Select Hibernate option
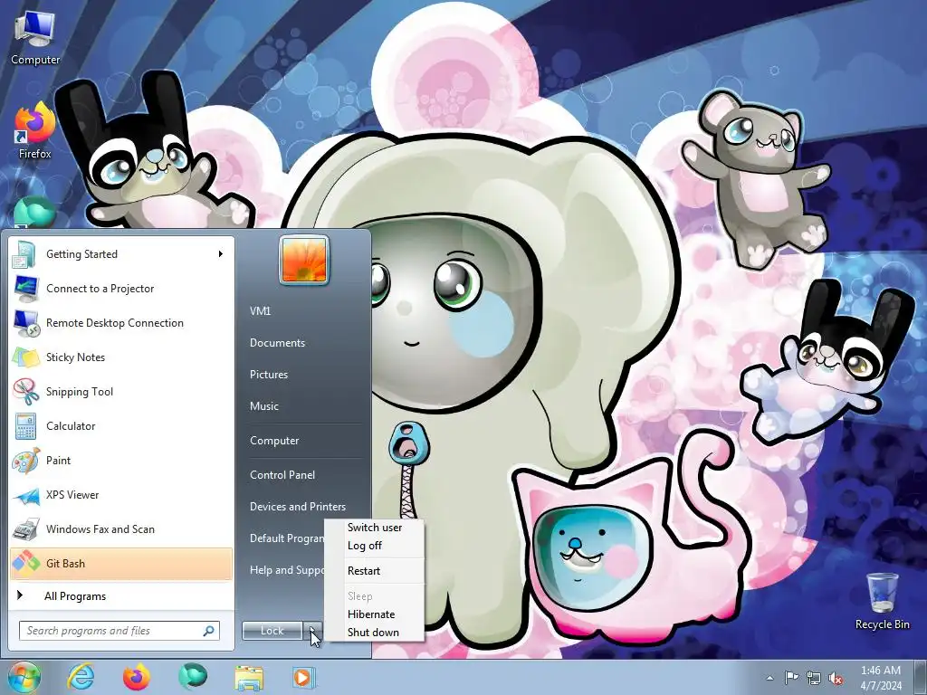The width and height of the screenshot is (927, 695). 375,614
